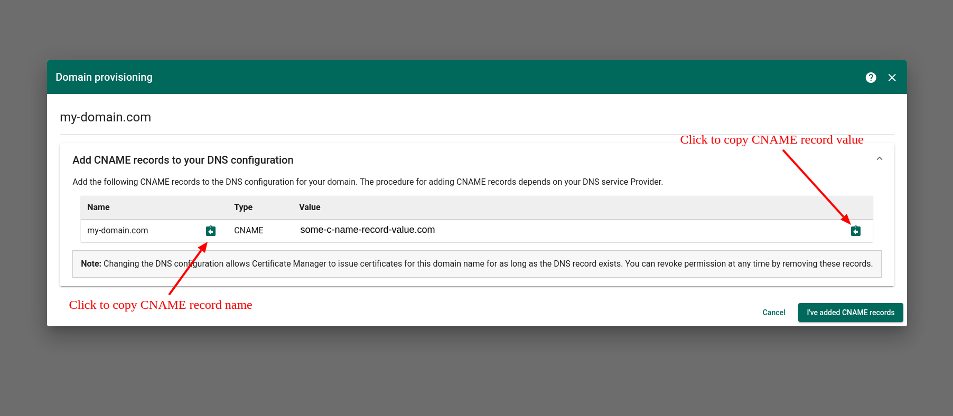Viewport: 953px width, 416px height.
Task: Click the DNS configuration instruction paragraph
Action: [x=367, y=182]
